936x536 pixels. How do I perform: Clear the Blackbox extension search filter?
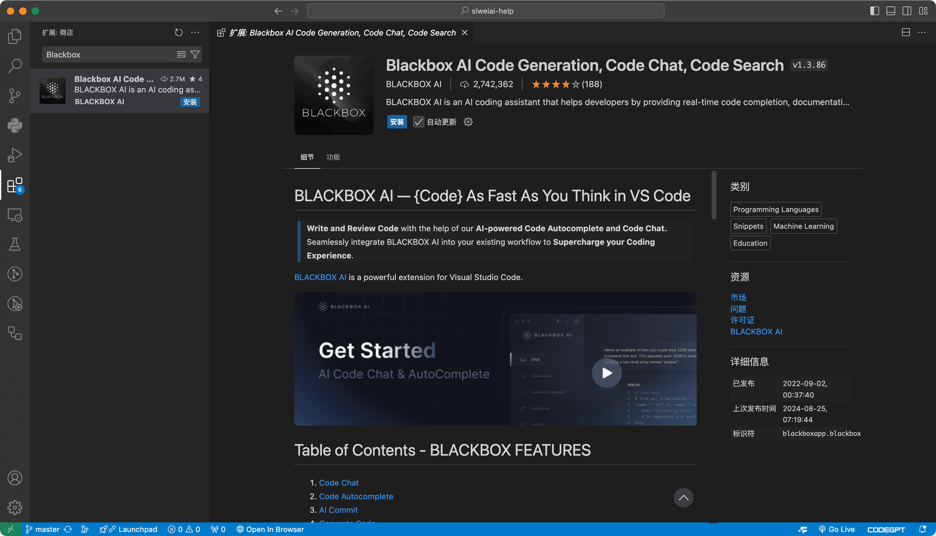181,54
